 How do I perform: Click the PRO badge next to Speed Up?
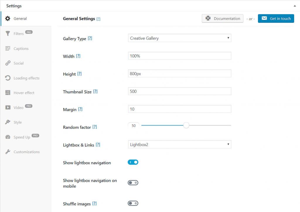[x=35, y=135]
